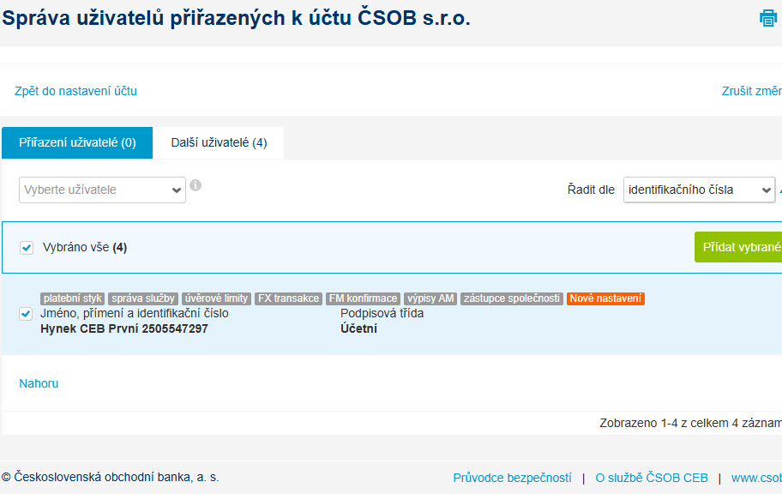This screenshot has width=782, height=494.
Task: Switch to 'Přiřazení uživatelé (0)' tab
Action: [x=77, y=142]
